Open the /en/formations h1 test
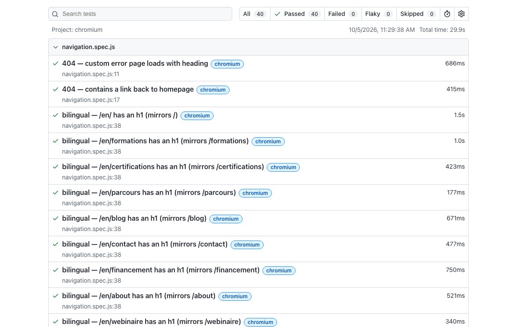 click(x=156, y=141)
